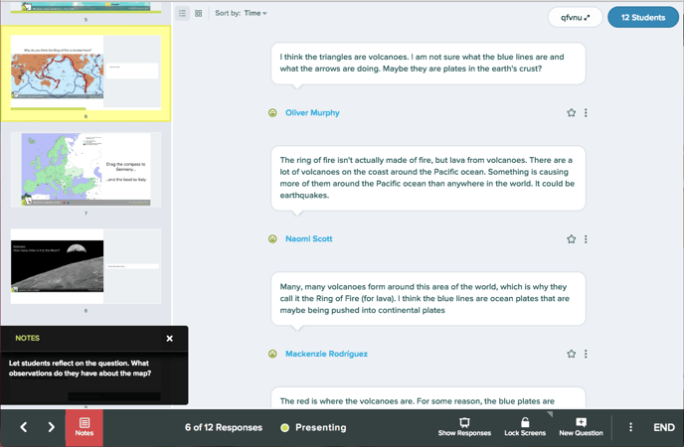
Task: Open more options for Oliver Murphy's response
Action: tap(586, 113)
